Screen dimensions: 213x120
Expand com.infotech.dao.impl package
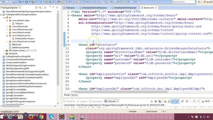coord(7,30)
